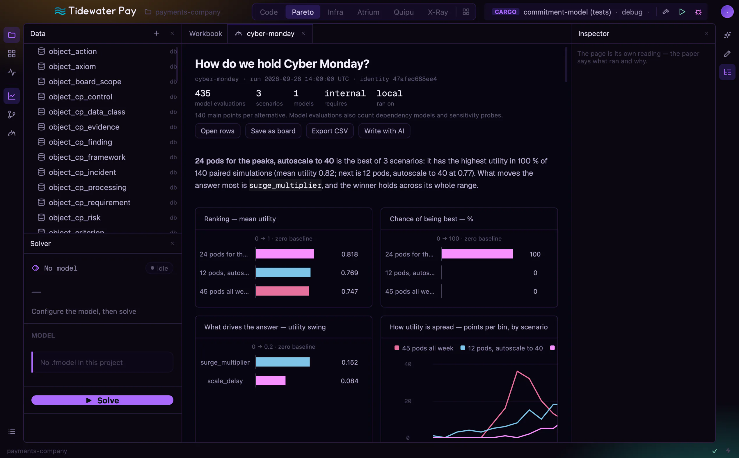The width and height of the screenshot is (739, 458).
Task: Select object_axiom in Data list
Action: click(x=103, y=66)
